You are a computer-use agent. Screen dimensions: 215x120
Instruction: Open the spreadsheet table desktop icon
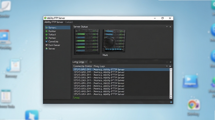tap(6, 96)
